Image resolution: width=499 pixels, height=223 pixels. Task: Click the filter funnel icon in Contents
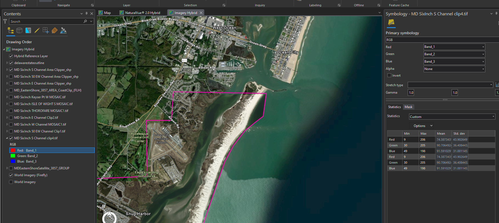tap(5, 21)
